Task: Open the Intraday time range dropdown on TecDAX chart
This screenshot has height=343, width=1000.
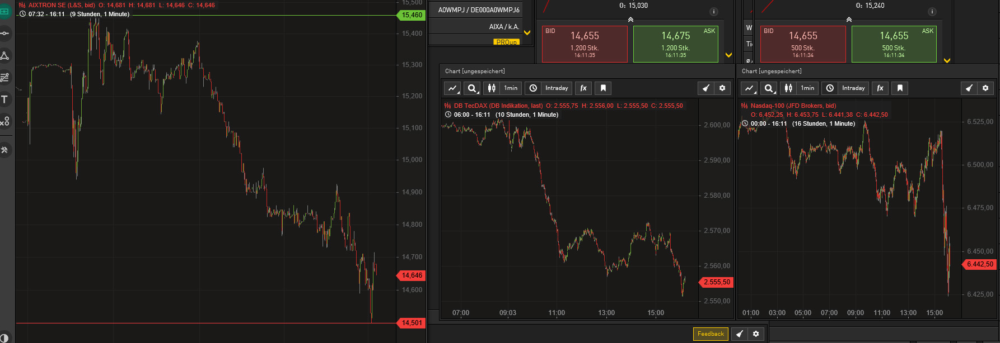Action: point(557,88)
